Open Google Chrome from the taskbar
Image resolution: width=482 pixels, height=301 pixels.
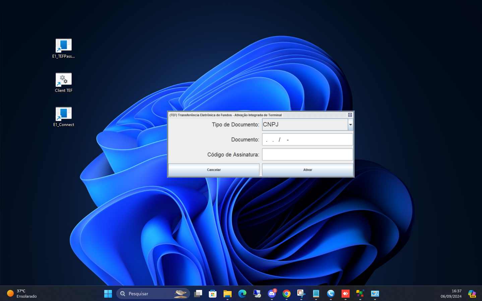(x=287, y=294)
